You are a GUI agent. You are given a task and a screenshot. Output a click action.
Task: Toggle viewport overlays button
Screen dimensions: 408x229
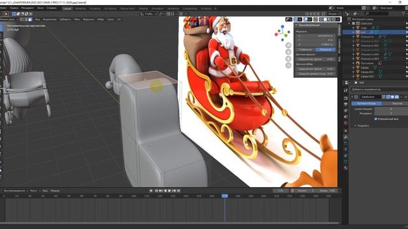(x=306, y=20)
